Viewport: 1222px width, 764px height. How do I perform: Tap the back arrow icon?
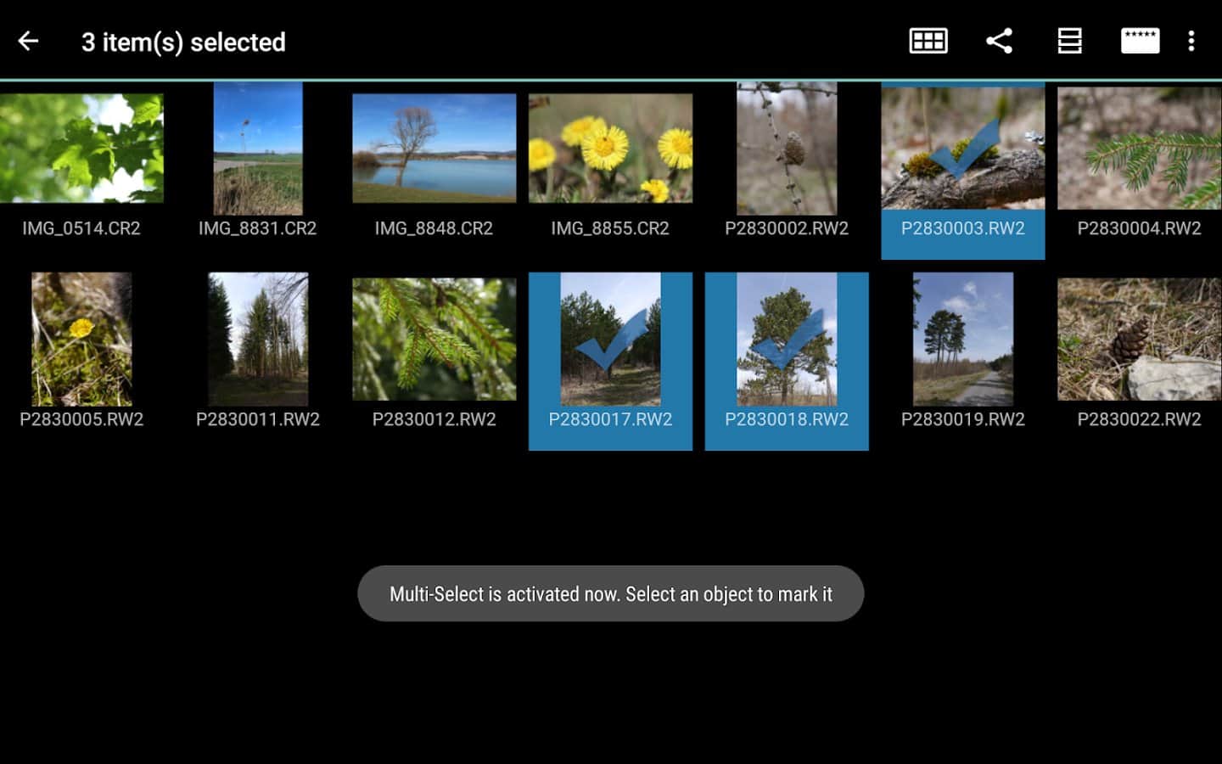28,41
